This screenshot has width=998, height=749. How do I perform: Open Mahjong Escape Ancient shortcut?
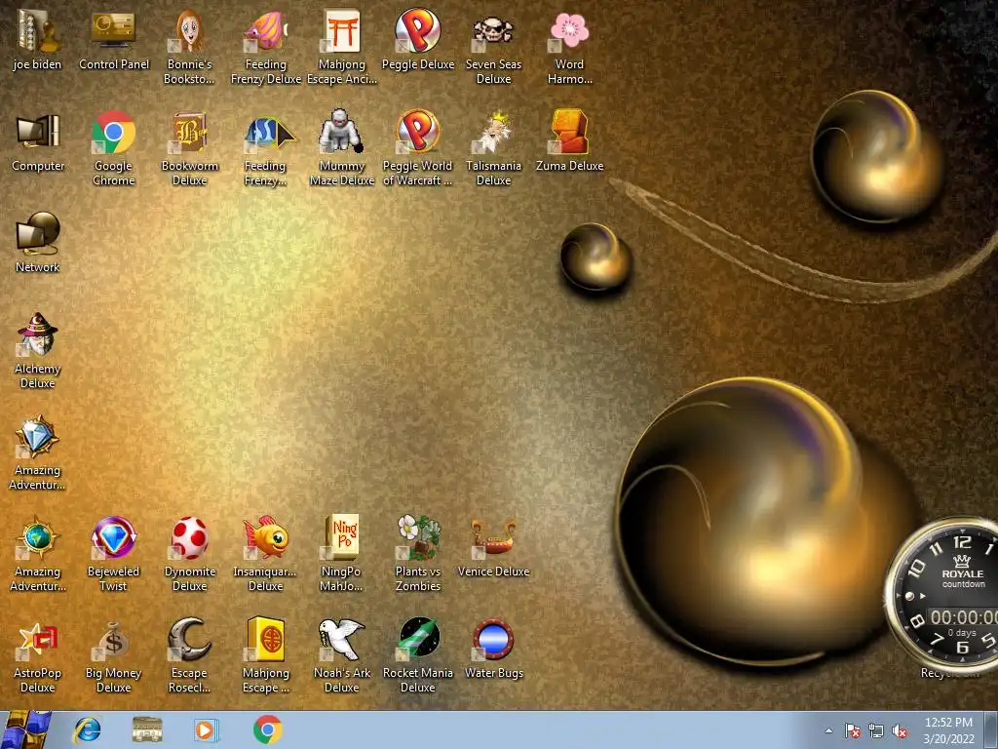(342, 47)
